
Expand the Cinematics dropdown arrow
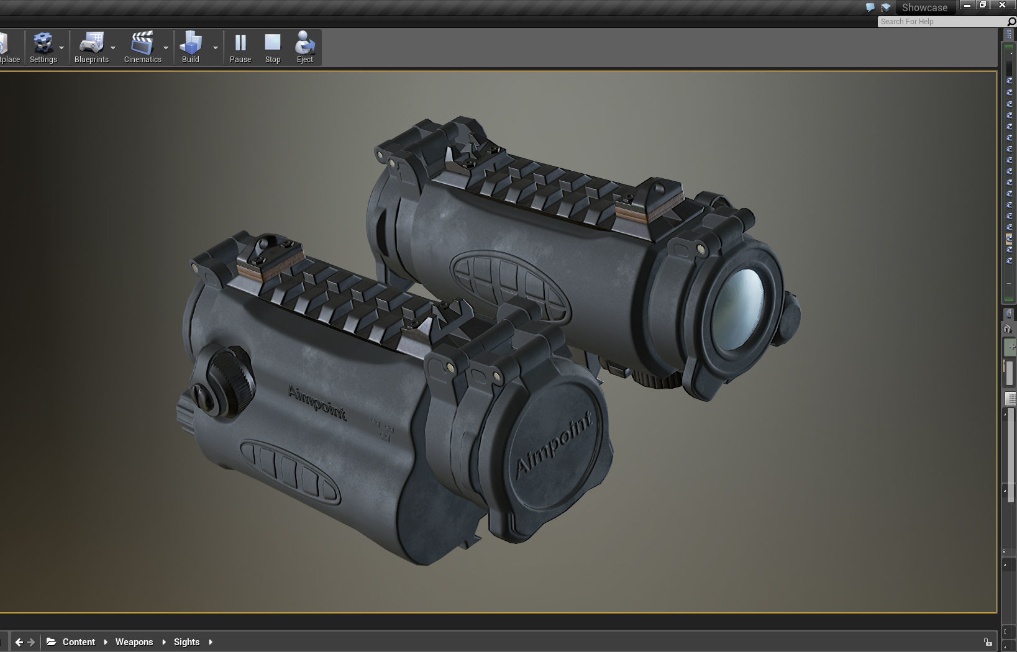[166, 48]
